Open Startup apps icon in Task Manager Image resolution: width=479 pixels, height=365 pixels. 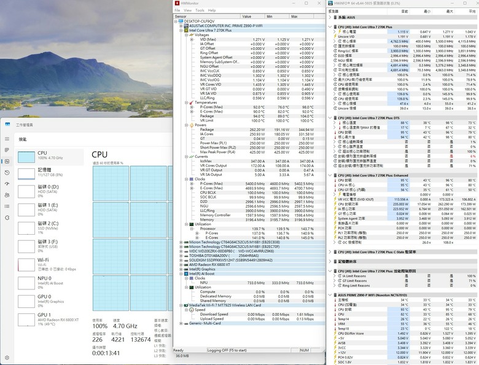click(x=7, y=184)
